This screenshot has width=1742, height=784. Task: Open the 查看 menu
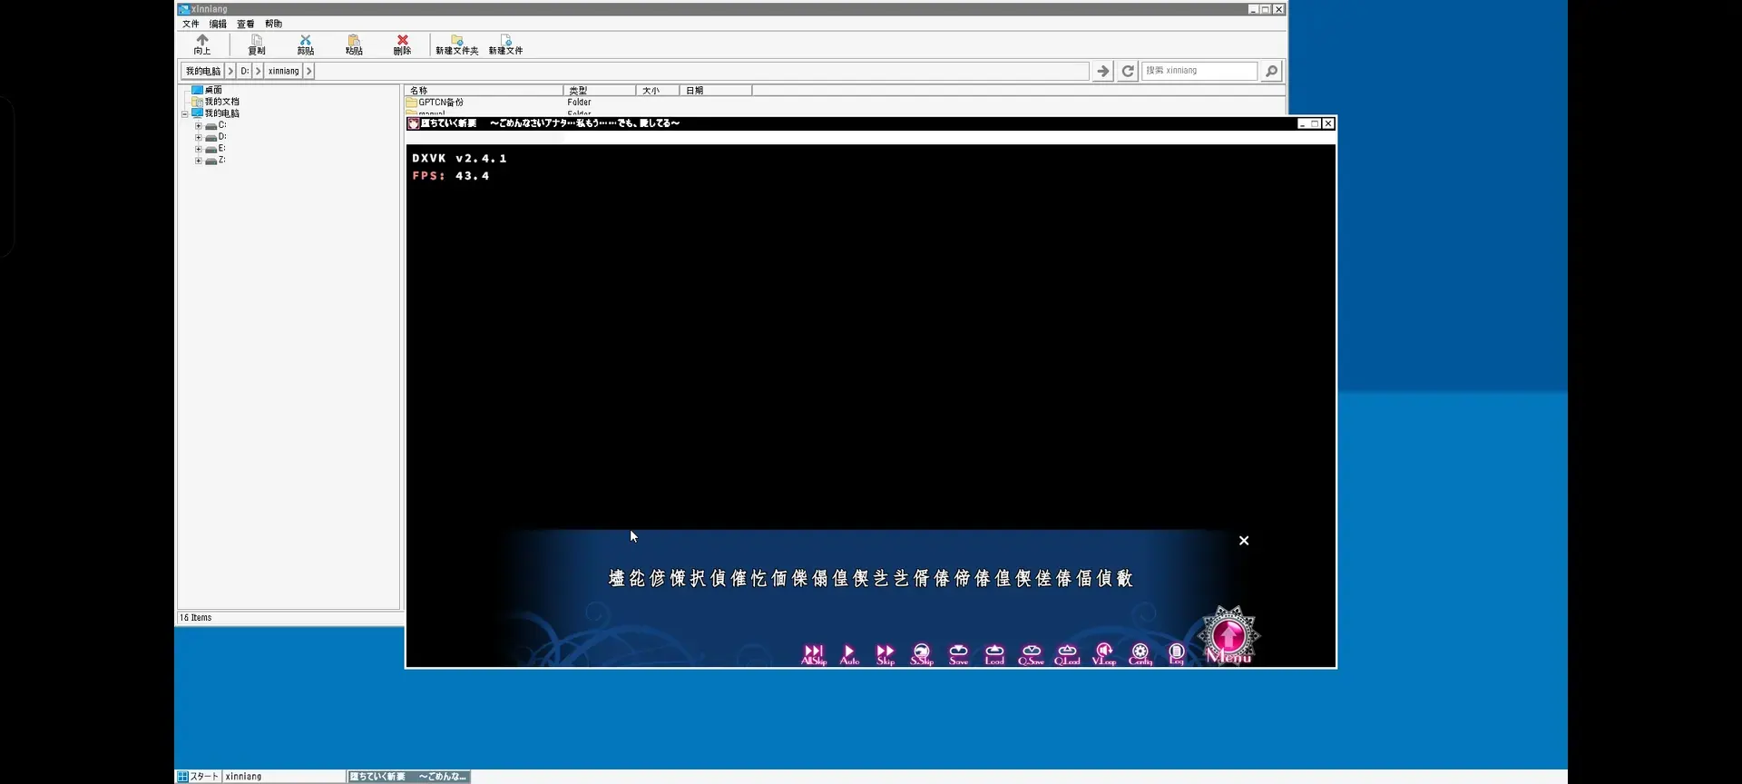tap(246, 24)
